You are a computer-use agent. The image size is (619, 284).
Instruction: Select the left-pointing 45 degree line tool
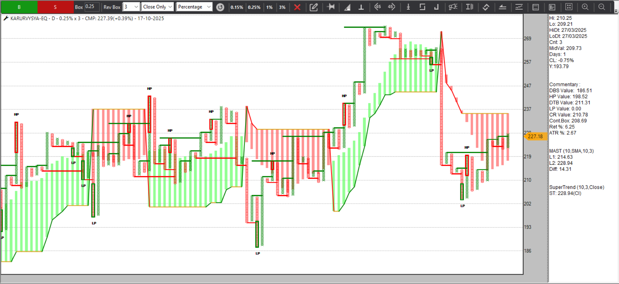(x=377, y=7)
